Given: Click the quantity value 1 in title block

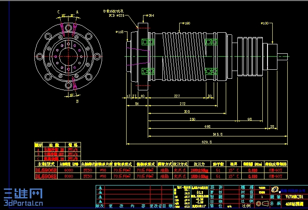Looking at the screenshot, I should tap(262, 197).
